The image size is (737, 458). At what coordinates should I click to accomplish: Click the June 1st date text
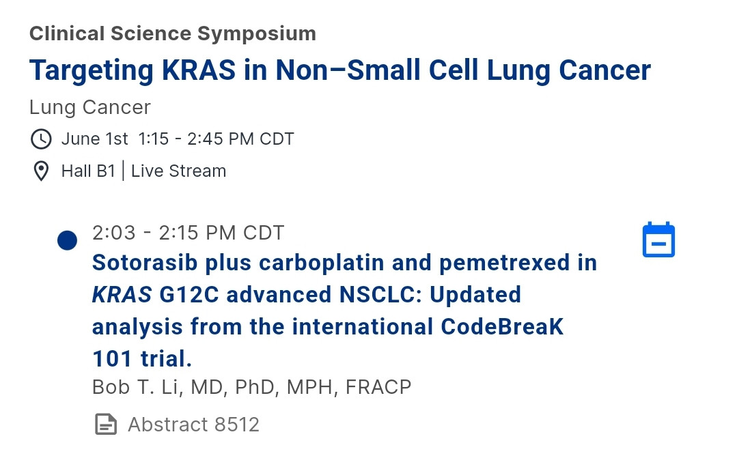(x=94, y=139)
